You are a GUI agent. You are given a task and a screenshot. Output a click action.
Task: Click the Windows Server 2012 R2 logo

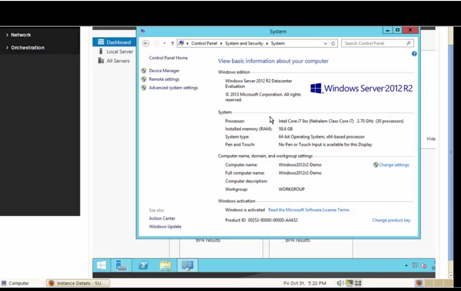point(361,88)
